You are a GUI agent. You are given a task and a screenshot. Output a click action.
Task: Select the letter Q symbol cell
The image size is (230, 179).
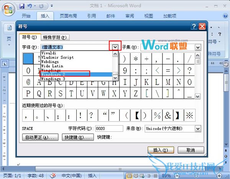39,93
